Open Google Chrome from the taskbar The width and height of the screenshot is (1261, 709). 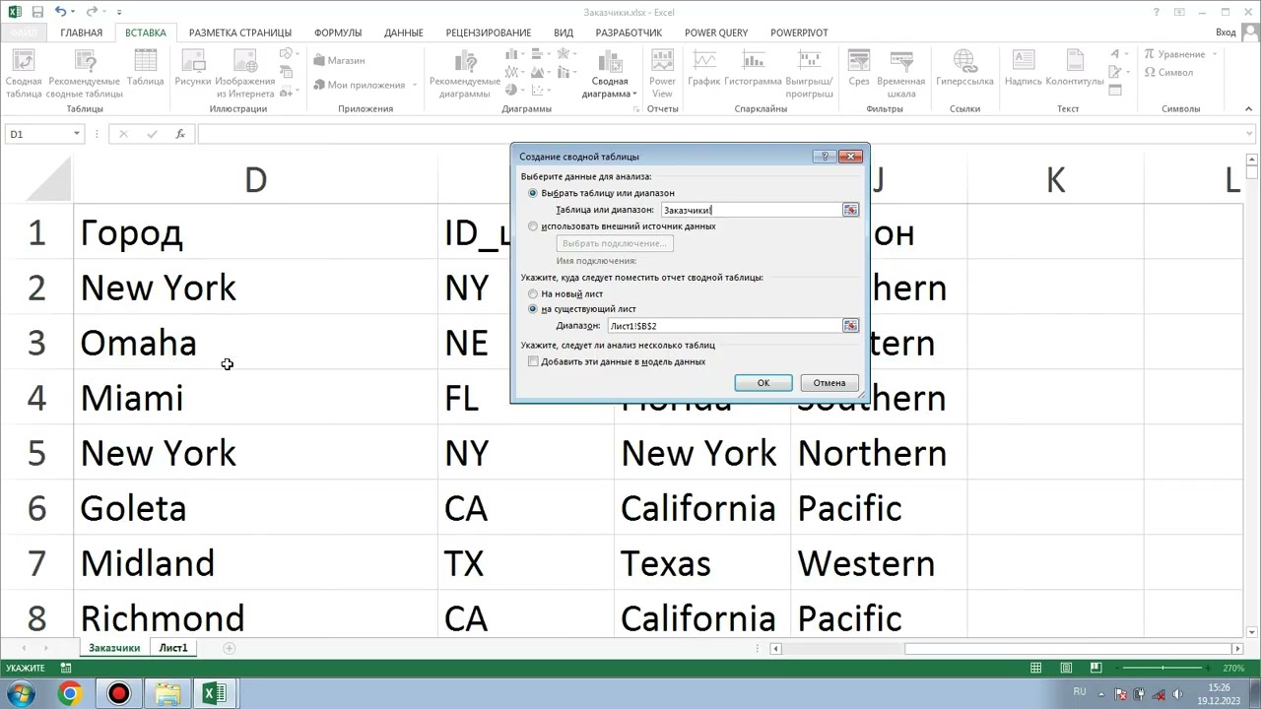pyautogui.click(x=69, y=693)
